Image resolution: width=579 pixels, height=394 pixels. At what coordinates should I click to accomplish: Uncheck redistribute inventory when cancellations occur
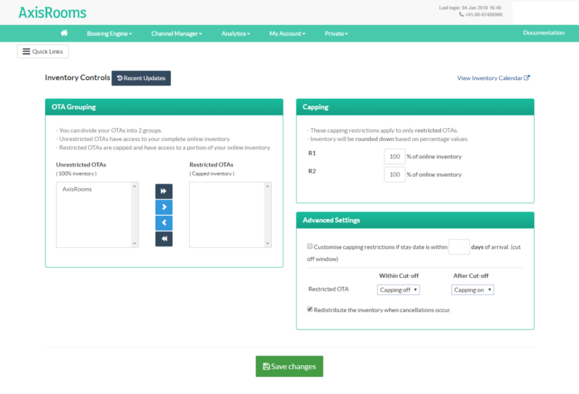310,310
